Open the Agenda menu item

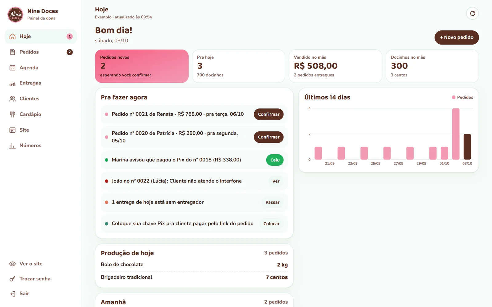pyautogui.click(x=41, y=68)
